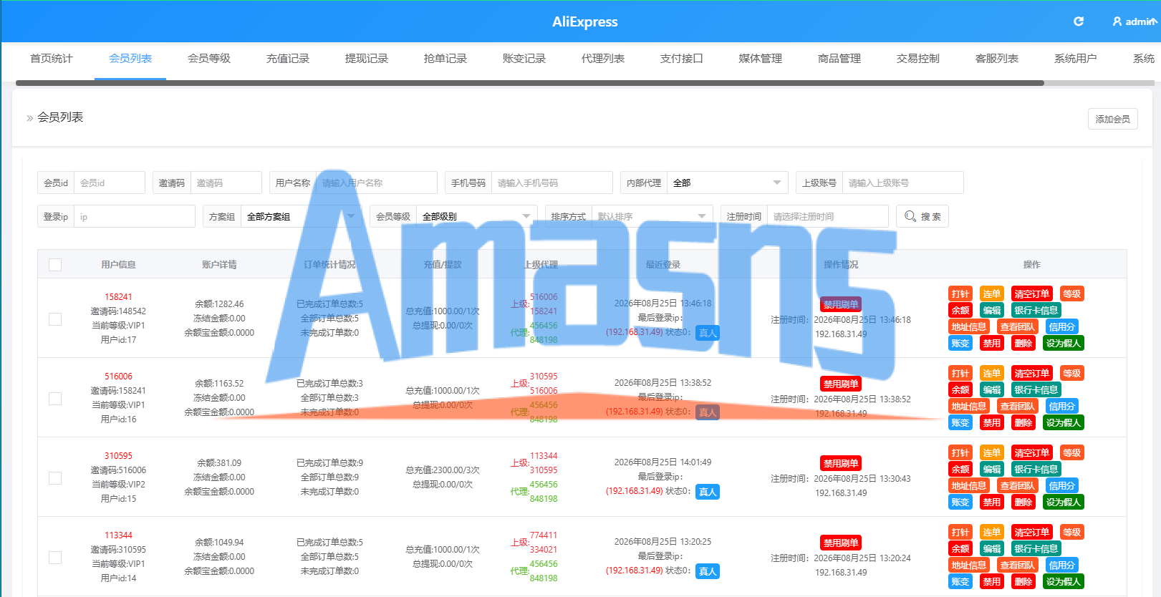1161x597 pixels.
Task: Click 信用分 for member 516006
Action: click(1061, 406)
